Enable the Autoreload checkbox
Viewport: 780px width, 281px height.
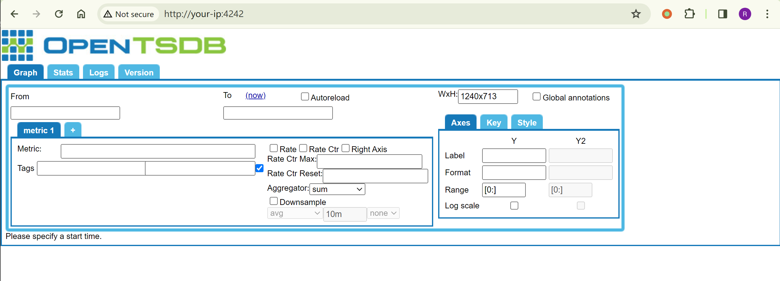[305, 97]
